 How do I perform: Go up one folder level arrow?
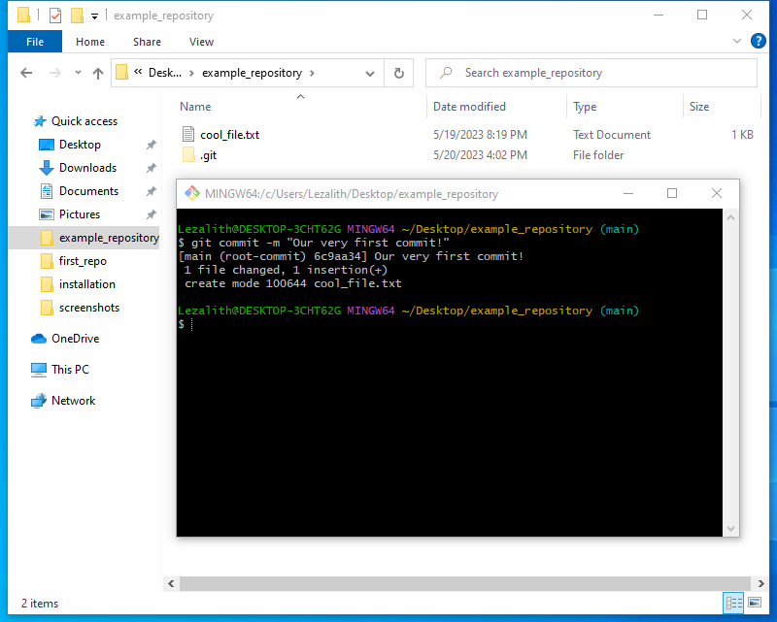tap(98, 74)
